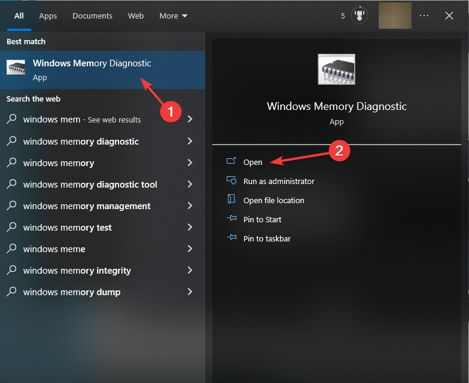Image resolution: width=469 pixels, height=383 pixels.
Task: Click search icon beside 'windows memory test'
Action: click(x=11, y=227)
